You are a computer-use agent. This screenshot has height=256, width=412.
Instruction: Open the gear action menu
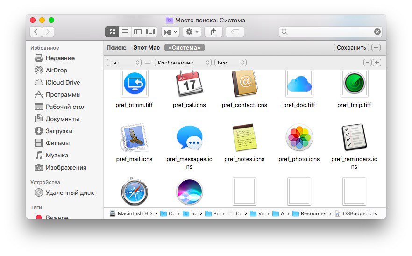[192, 32]
